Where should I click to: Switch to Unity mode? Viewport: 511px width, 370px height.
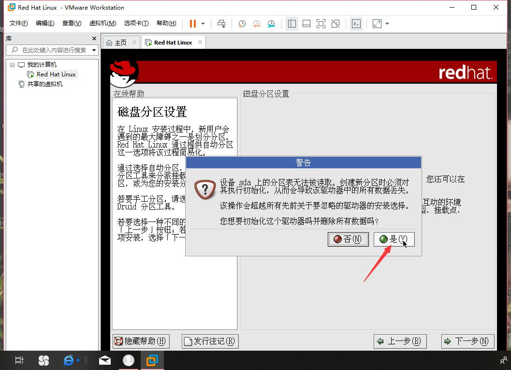(336, 24)
